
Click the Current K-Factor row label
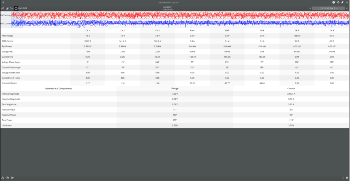pos(9,83)
